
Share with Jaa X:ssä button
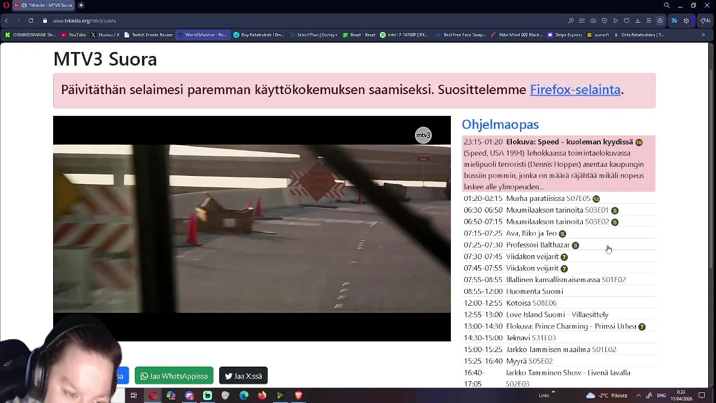pos(243,376)
